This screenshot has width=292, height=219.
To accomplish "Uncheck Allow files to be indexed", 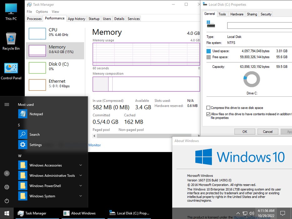I will [x=208, y=114].
